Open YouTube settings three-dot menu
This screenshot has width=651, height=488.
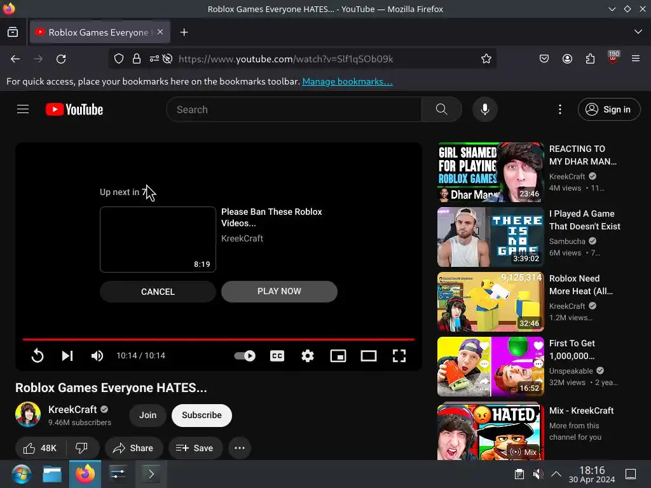click(559, 109)
